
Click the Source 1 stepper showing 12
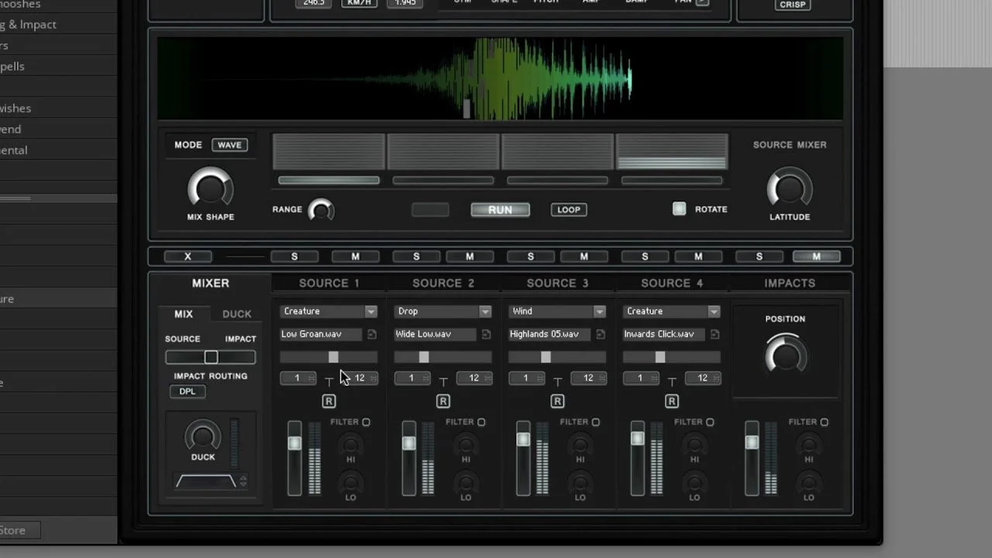(360, 378)
